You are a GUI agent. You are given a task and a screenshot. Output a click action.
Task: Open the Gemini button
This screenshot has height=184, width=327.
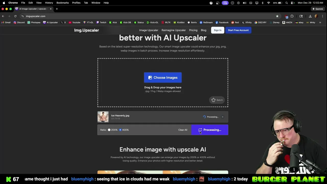[318, 9]
